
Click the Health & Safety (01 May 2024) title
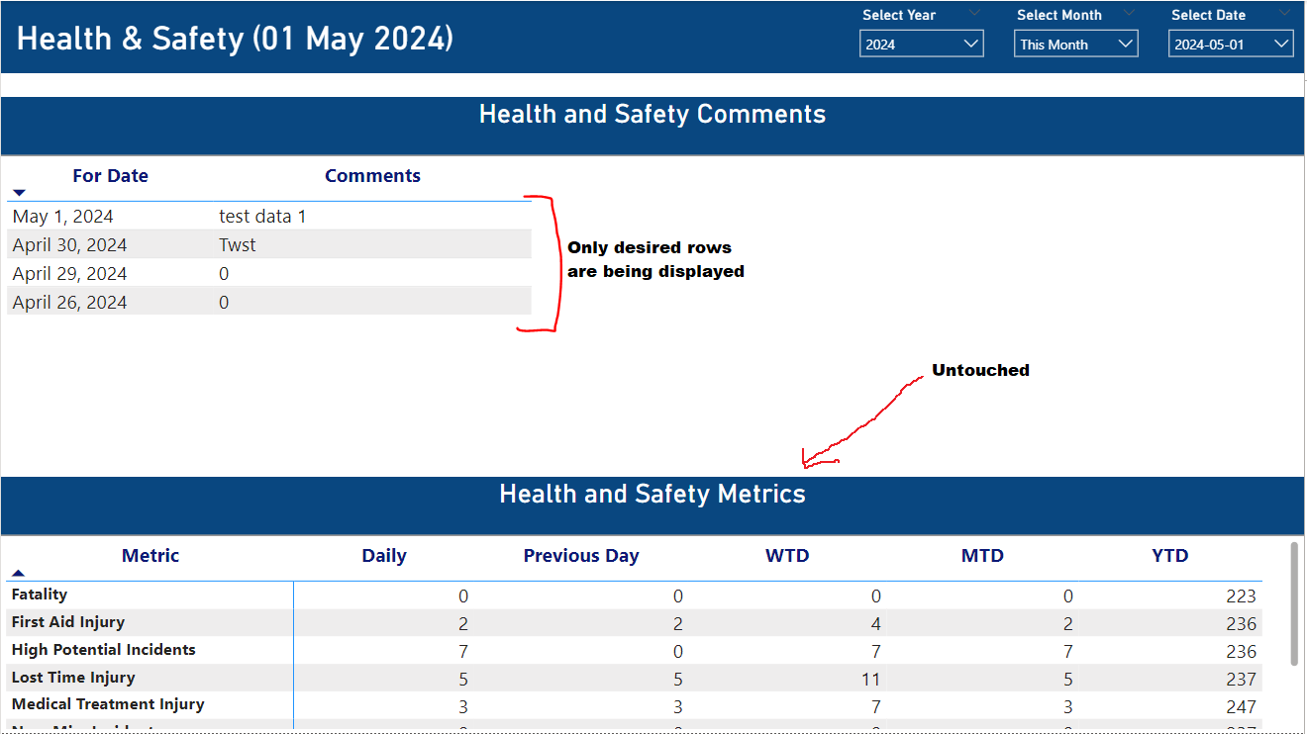[236, 39]
